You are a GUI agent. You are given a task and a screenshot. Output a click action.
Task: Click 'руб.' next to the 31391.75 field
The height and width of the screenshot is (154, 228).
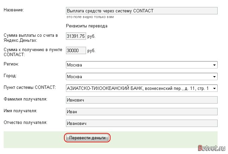click(x=91, y=36)
